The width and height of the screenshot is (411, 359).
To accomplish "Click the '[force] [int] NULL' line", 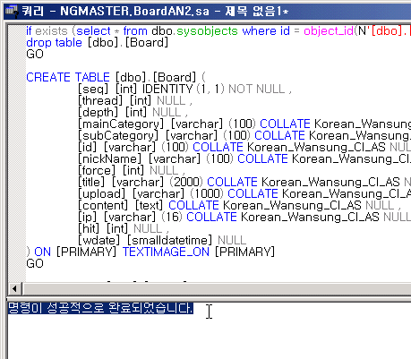I will tap(131, 170).
